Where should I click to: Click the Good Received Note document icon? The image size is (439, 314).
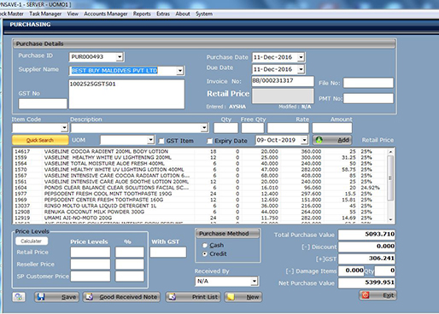pos(90,297)
